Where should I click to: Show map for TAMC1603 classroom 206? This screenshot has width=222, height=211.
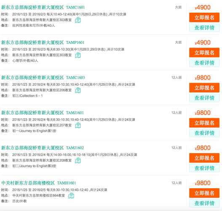coord(78,90)
